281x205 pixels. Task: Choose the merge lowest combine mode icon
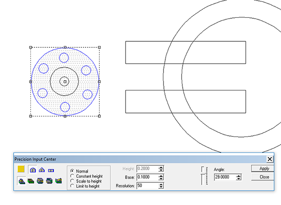(x=49, y=181)
